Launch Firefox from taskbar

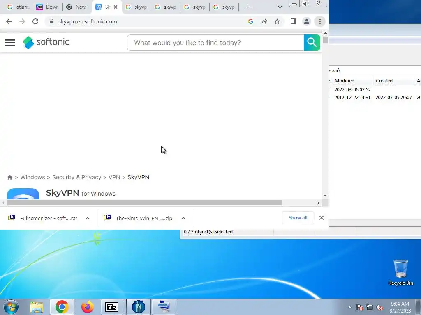click(x=87, y=307)
